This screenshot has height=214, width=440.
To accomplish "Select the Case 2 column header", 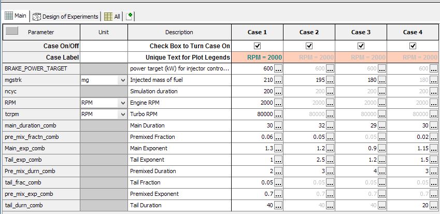I will [x=309, y=32].
